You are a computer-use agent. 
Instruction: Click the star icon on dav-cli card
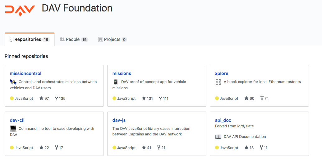[41, 148]
